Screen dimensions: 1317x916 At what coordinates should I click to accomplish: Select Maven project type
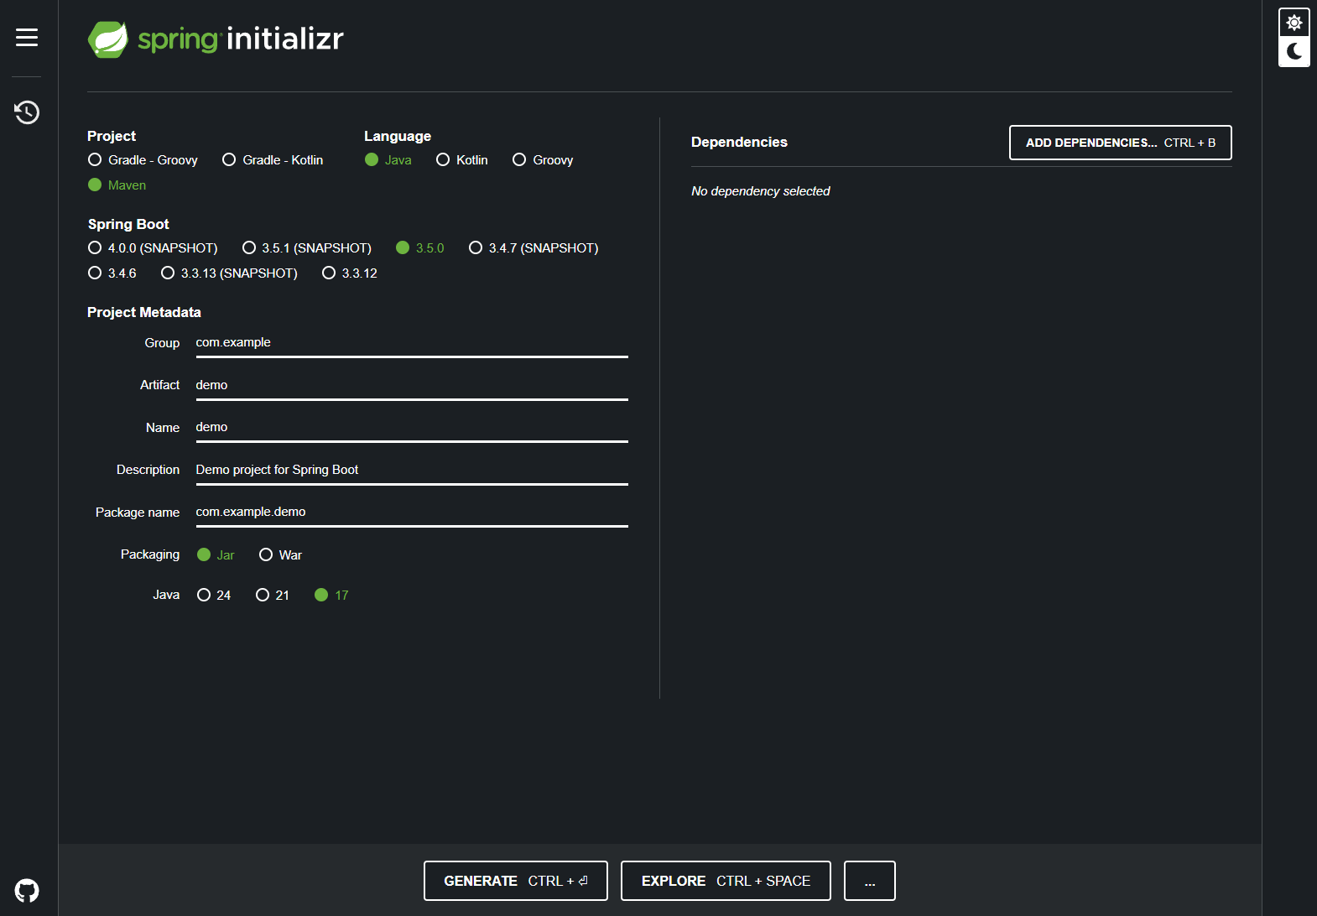pyautogui.click(x=117, y=185)
